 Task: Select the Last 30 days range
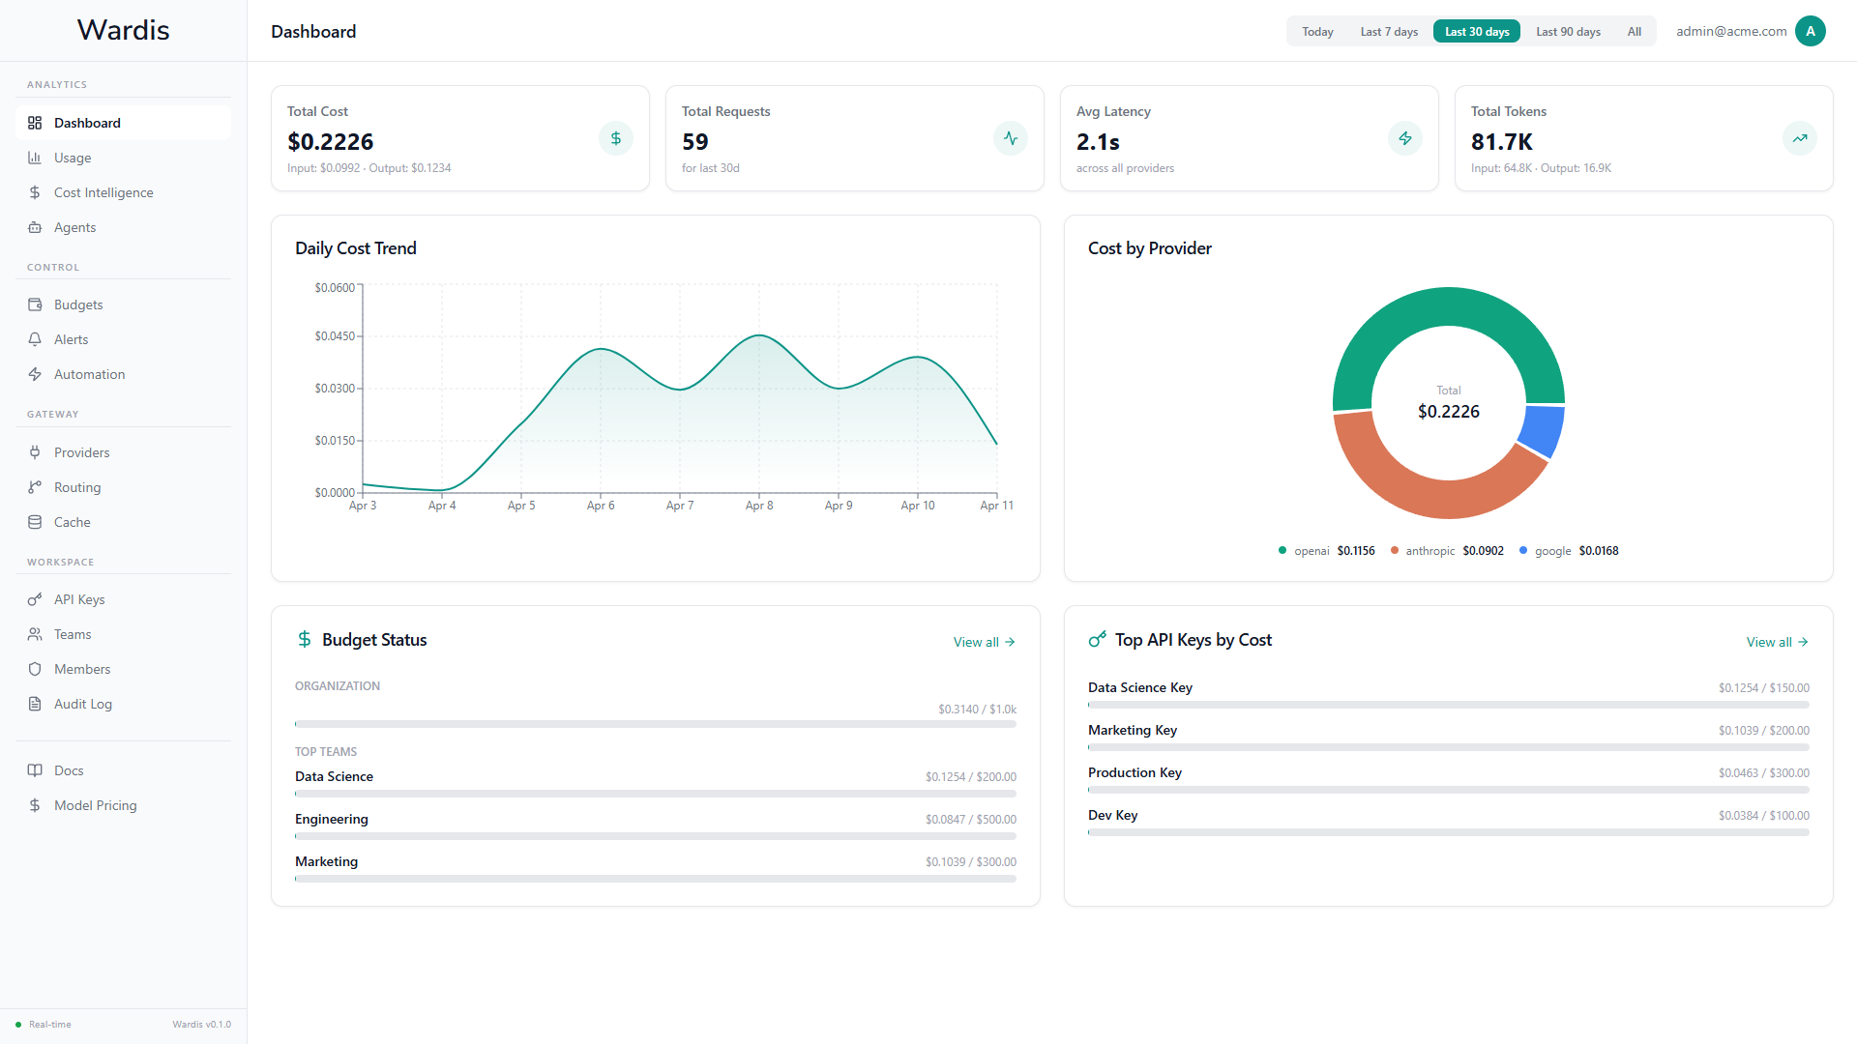point(1477,32)
